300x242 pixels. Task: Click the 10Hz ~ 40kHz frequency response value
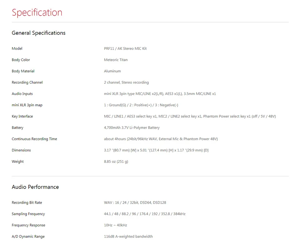click(x=116, y=225)
